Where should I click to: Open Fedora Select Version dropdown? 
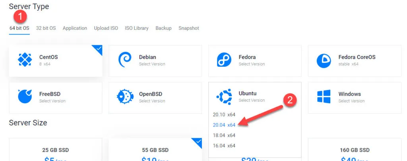(252, 64)
